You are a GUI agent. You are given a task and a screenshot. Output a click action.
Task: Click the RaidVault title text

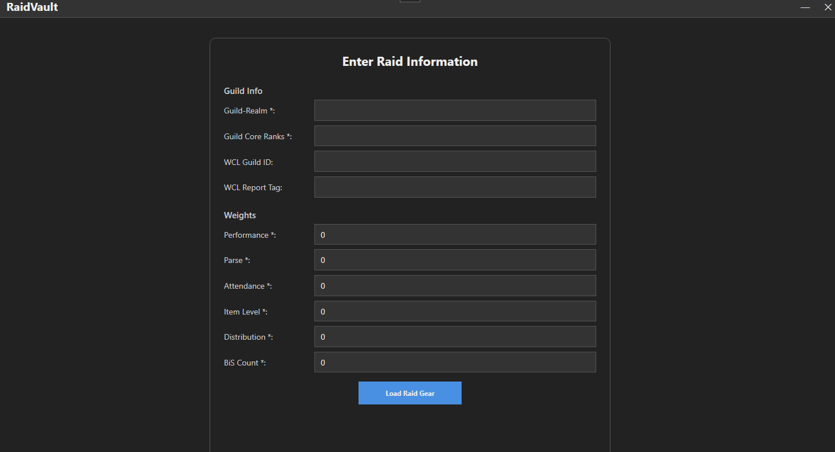pos(32,7)
